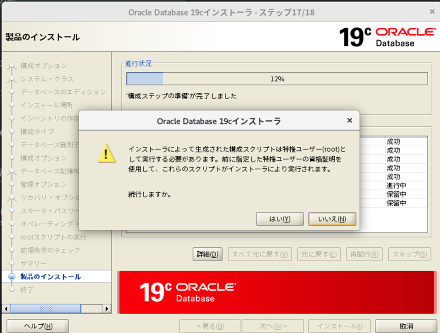Click the サマリー step node icon

(11, 263)
